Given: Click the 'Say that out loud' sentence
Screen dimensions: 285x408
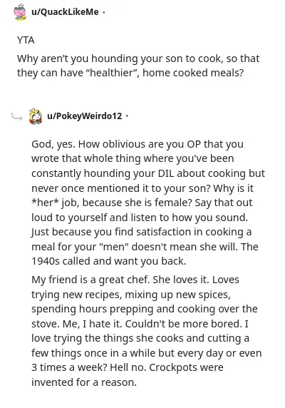Looking at the screenshot, I should [x=142, y=210].
